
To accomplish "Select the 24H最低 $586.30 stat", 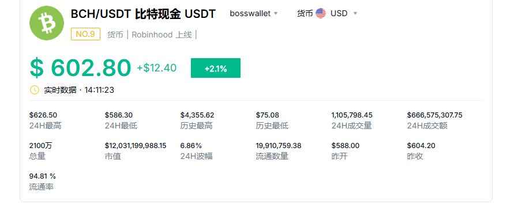I will click(x=121, y=120).
